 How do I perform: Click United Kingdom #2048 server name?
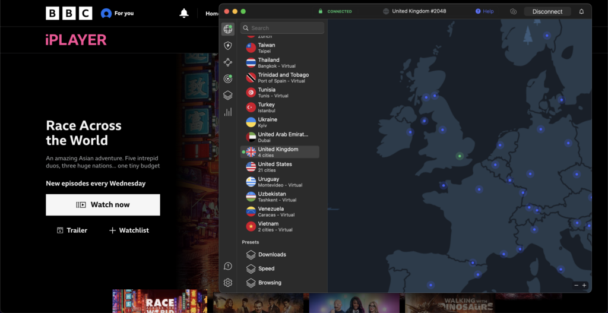pos(419,11)
